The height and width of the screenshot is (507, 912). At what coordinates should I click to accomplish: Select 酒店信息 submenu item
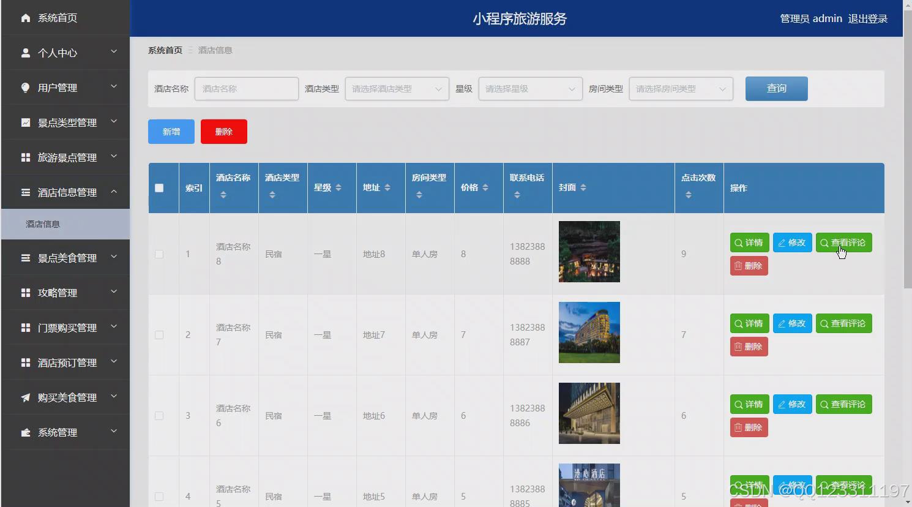pos(65,224)
